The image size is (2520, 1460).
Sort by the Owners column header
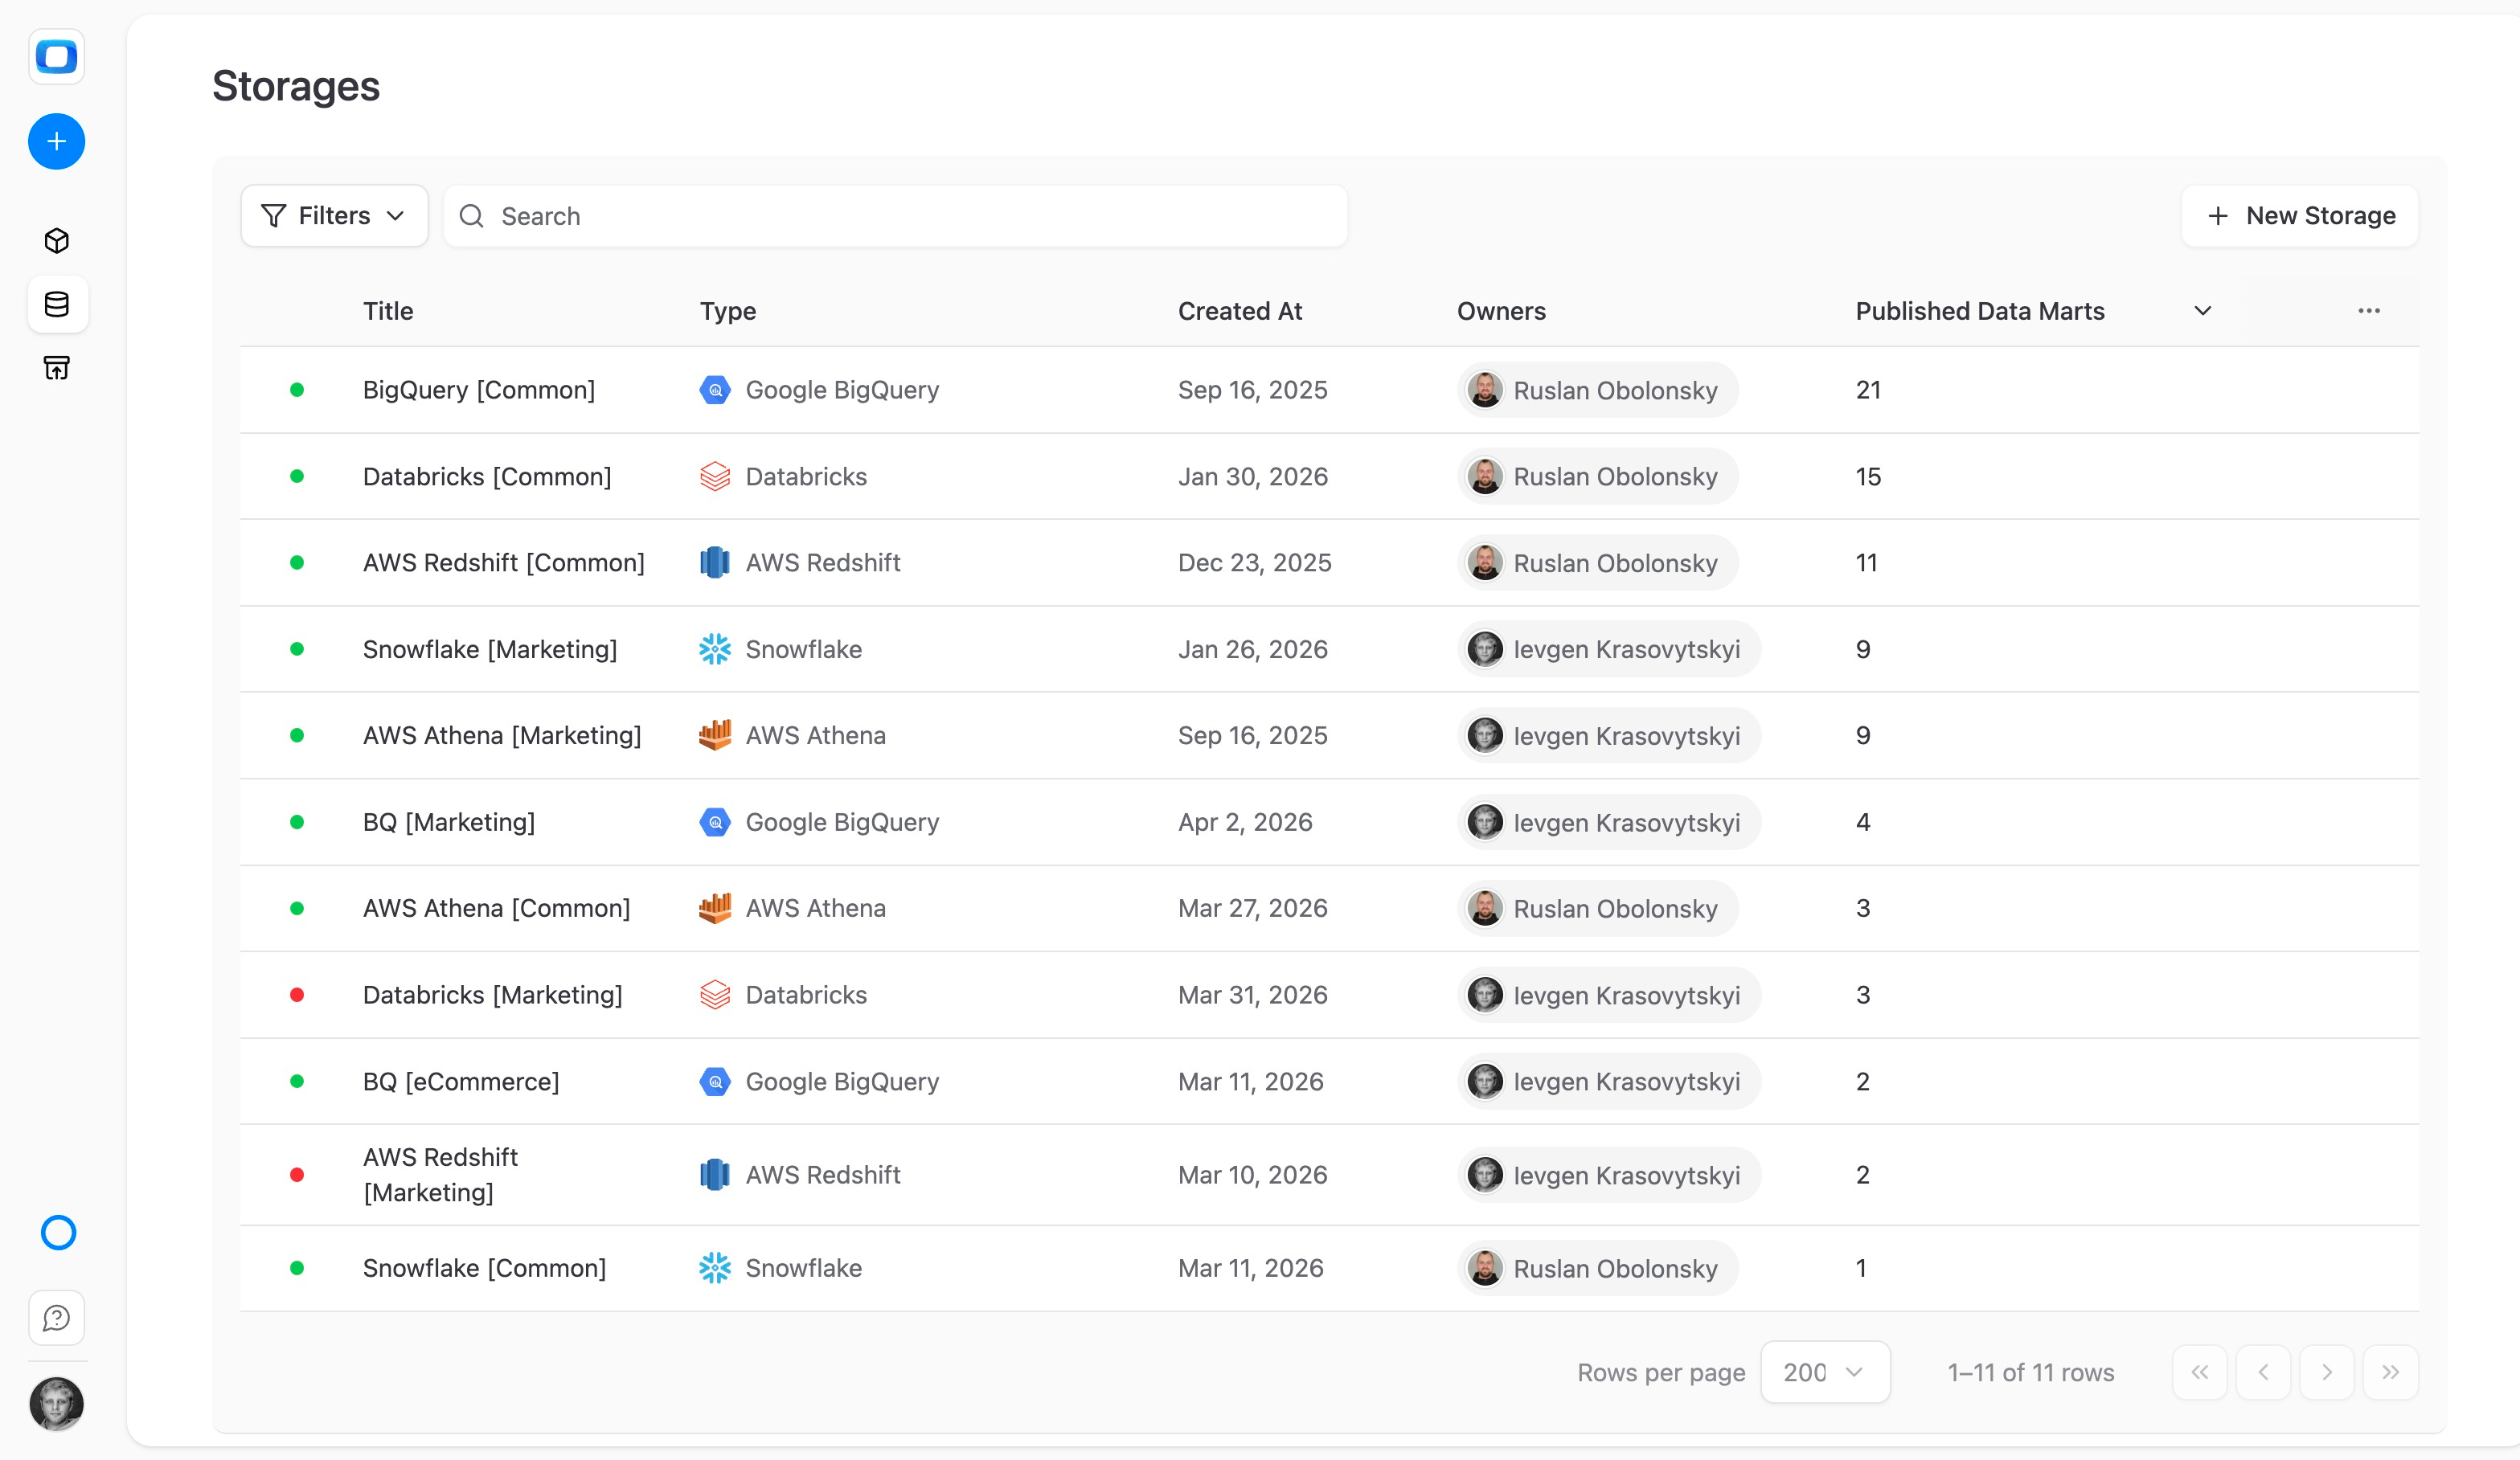coord(1501,311)
